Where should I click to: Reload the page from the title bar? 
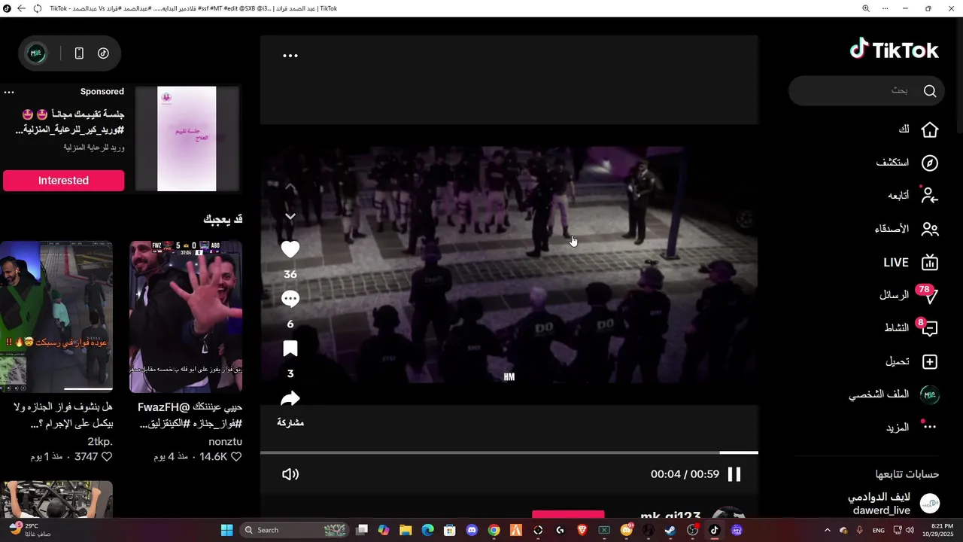tap(38, 8)
